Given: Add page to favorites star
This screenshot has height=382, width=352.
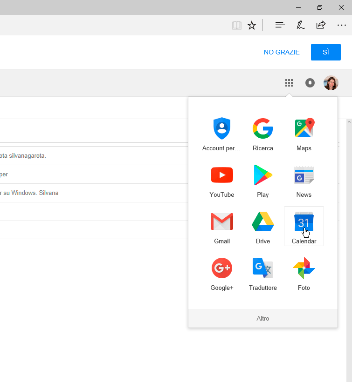Looking at the screenshot, I should tap(252, 25).
